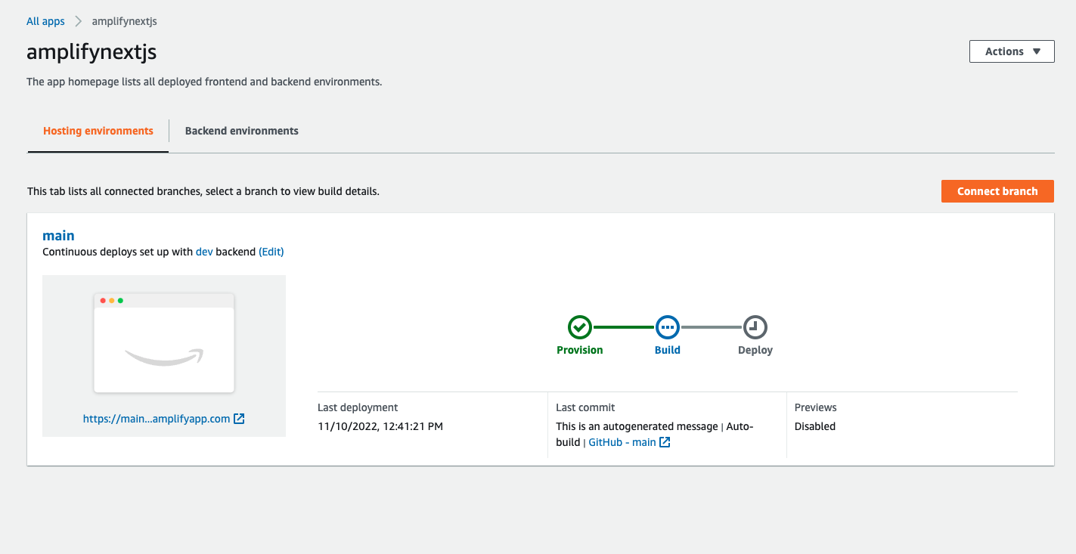Screen dimensions: 1076x554
Task: Click the Deploy stage label
Action: tap(755, 350)
